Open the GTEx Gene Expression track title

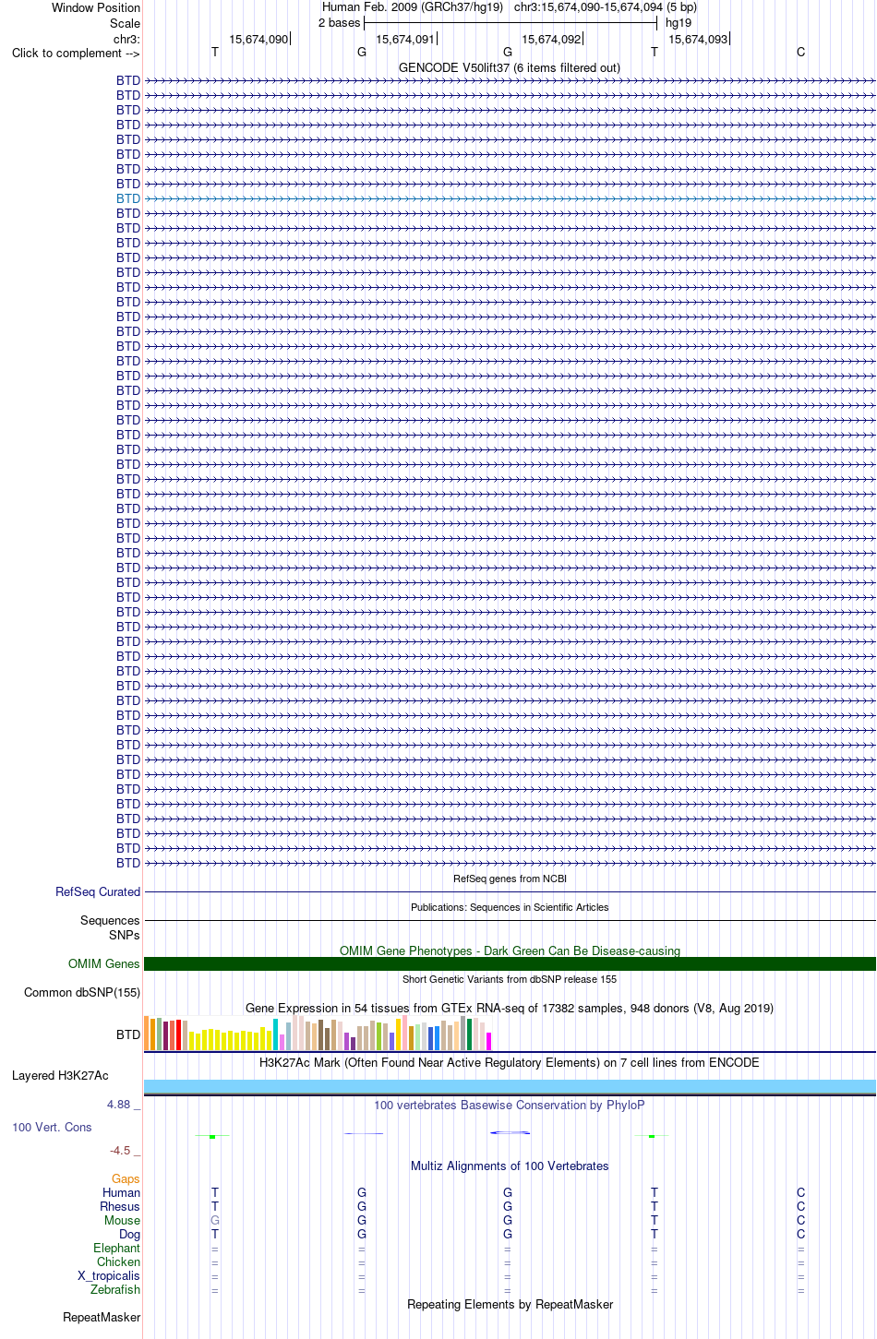(510, 1008)
